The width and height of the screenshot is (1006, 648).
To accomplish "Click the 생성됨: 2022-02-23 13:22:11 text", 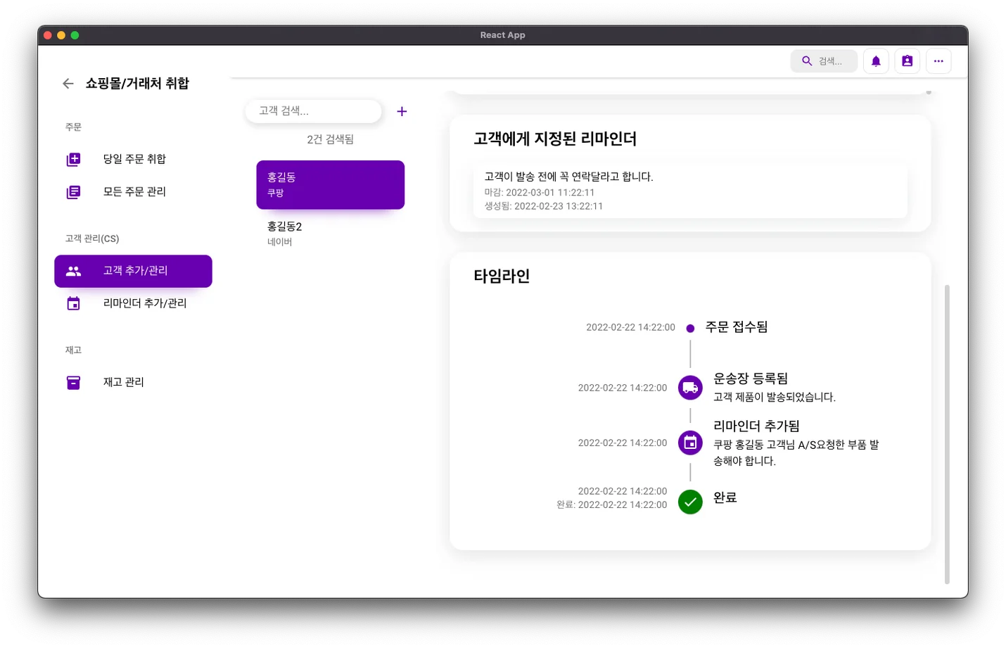I will (x=544, y=206).
